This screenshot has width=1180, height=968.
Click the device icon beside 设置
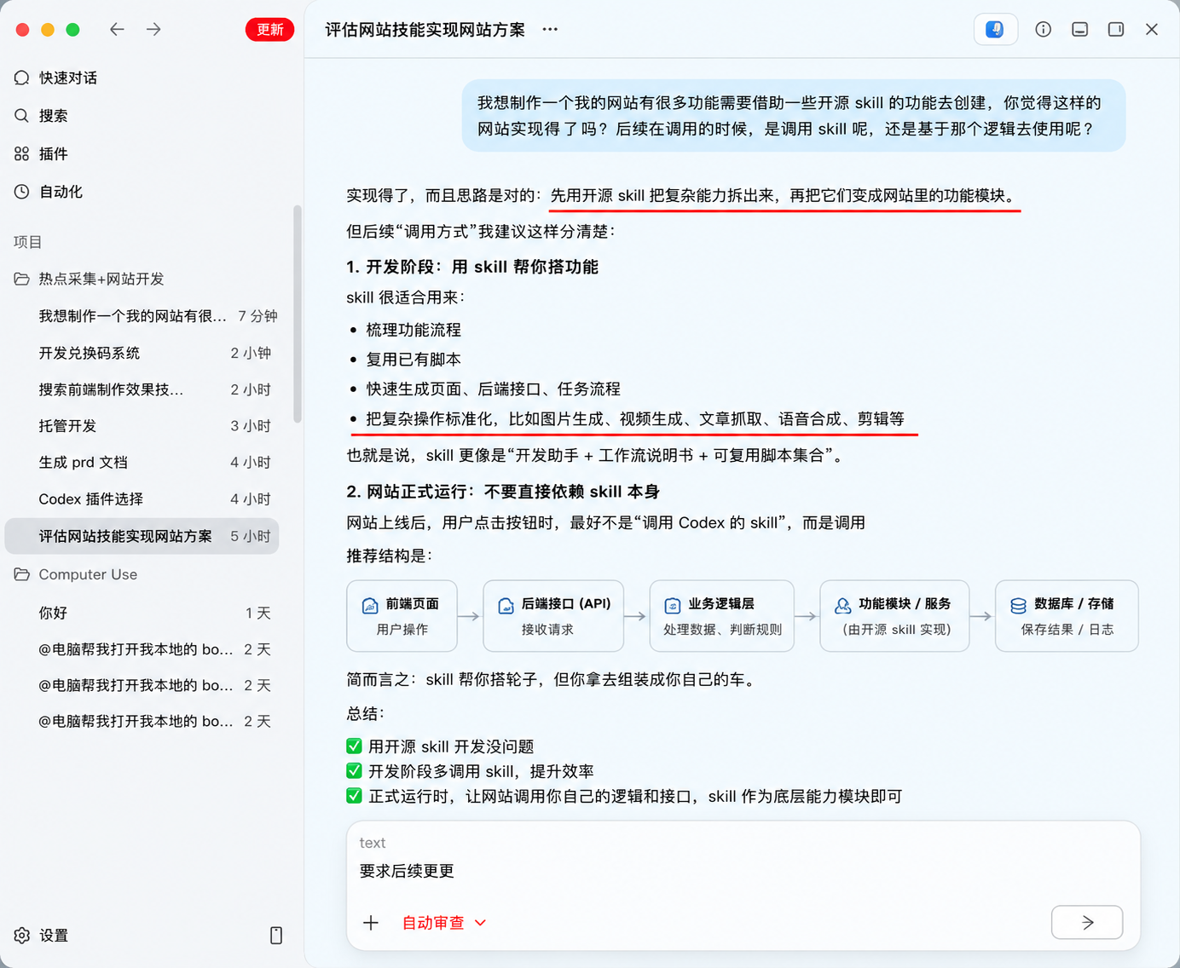point(276,936)
